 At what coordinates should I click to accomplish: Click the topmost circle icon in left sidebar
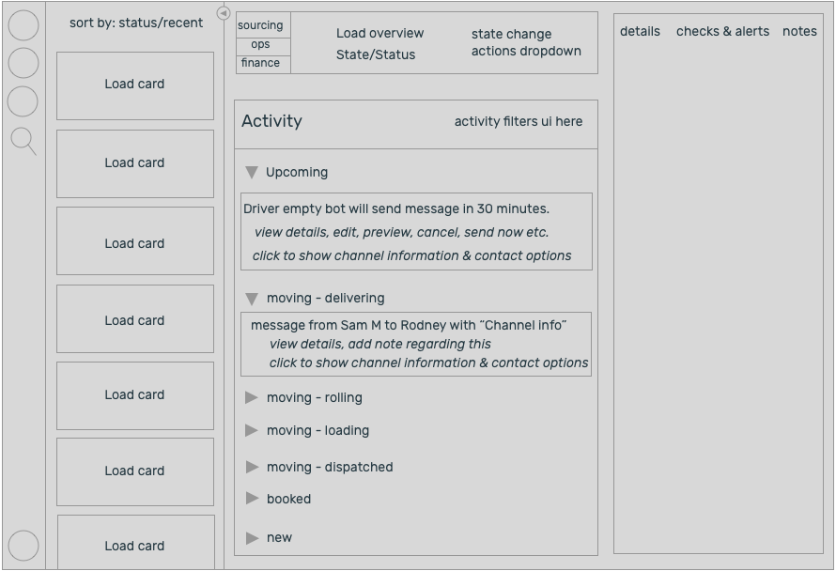click(23, 25)
